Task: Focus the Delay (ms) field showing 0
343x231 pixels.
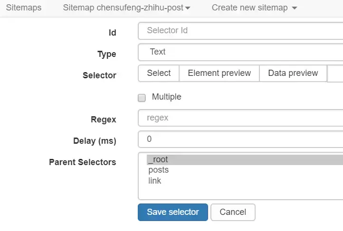Action: (240, 139)
